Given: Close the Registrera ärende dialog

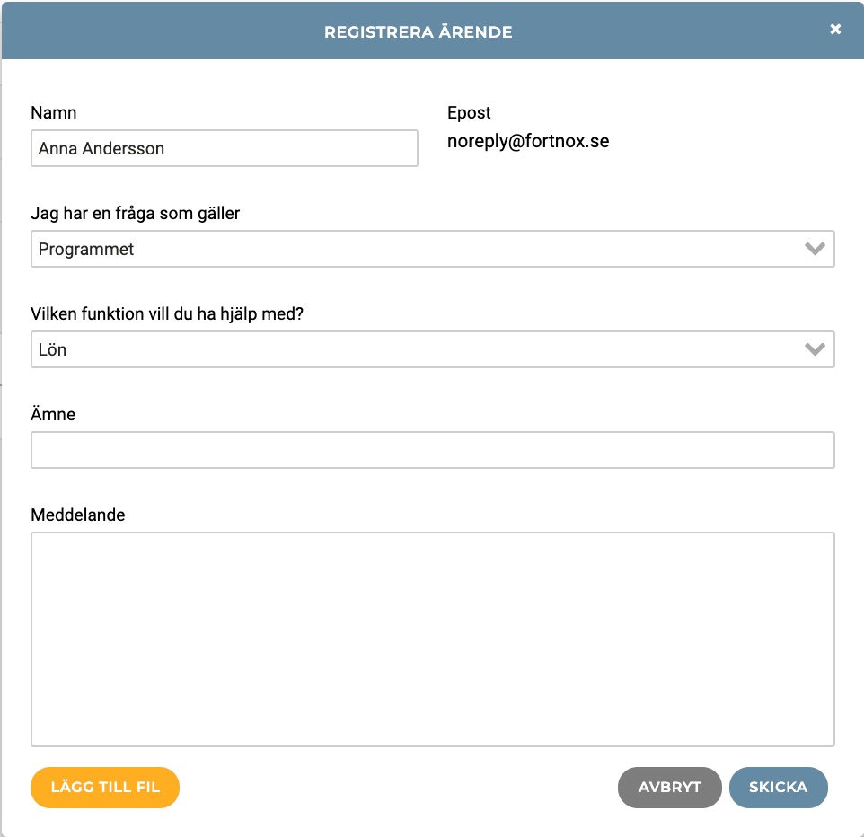Looking at the screenshot, I should tap(835, 30).
